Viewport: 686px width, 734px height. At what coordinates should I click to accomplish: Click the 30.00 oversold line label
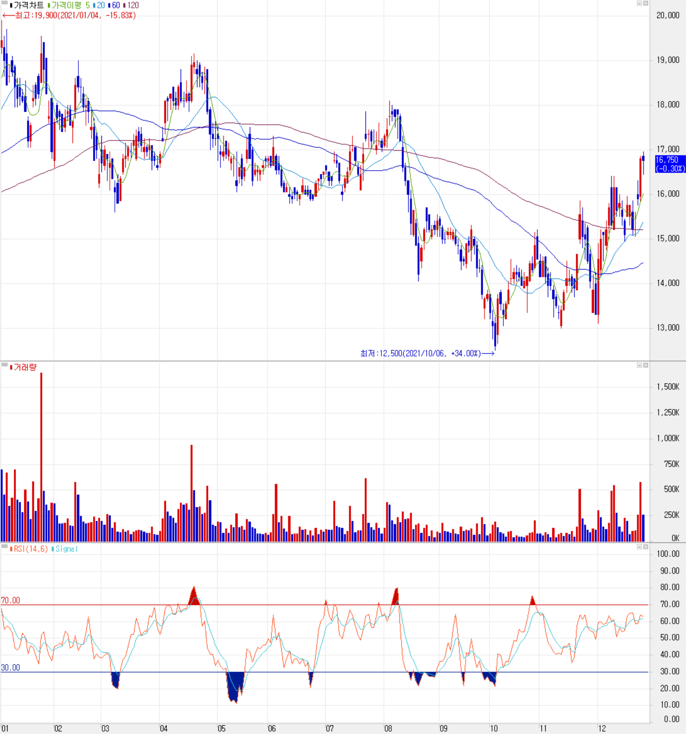[10, 668]
